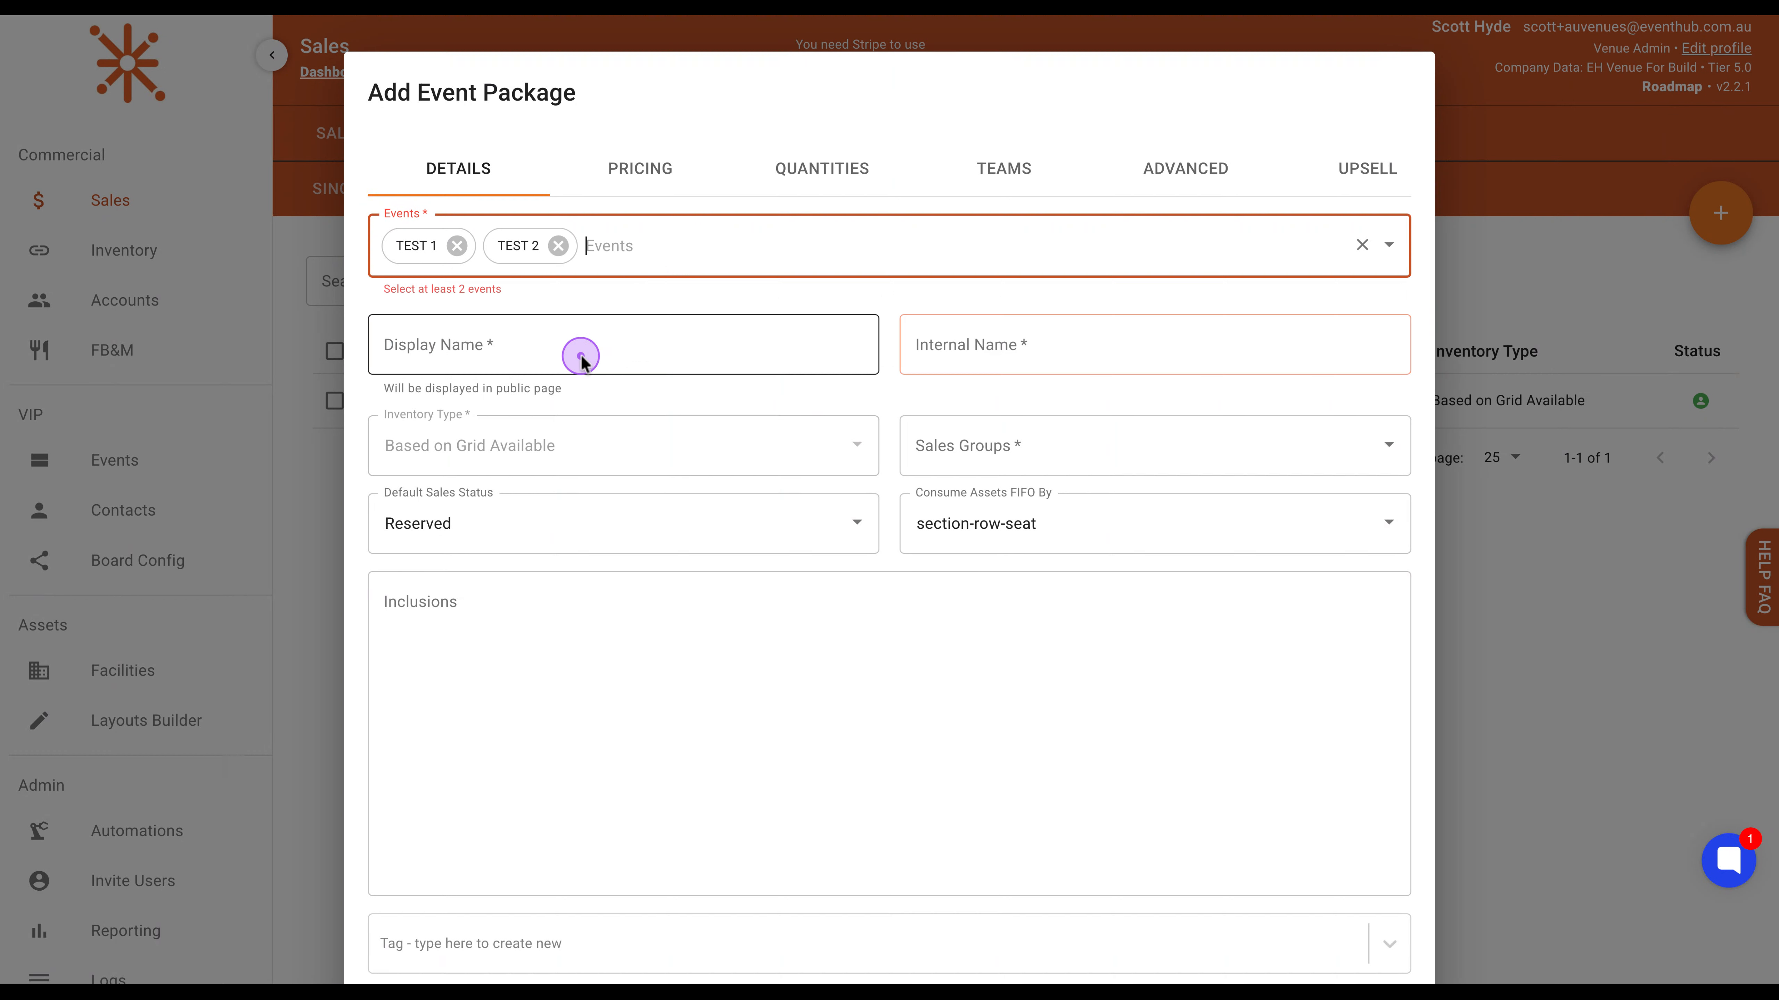The height and width of the screenshot is (1000, 1779).
Task: Remove the TEST 1 event chip
Action: [457, 246]
